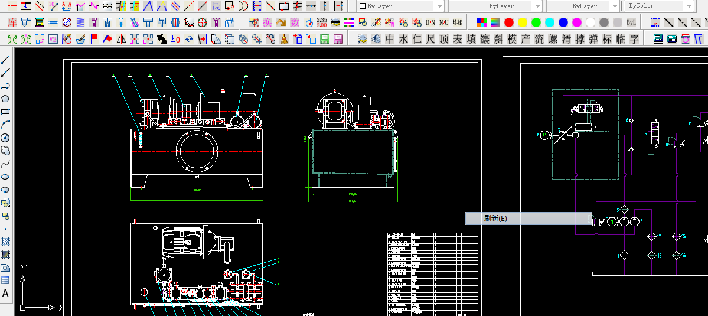
Task: Click the 10 dimension leader icon
Action: pyautogui.click(x=53, y=6)
